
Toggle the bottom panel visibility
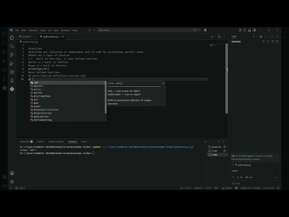tap(249, 30)
